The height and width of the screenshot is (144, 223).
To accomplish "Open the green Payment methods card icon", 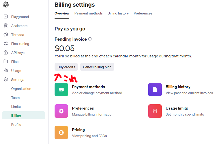I will [61, 90].
